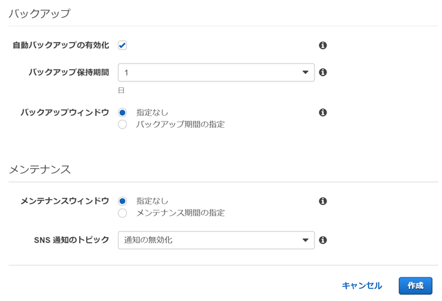Select the バックアップ期間の指定 radio button
The image size is (442, 301).
[x=122, y=124]
